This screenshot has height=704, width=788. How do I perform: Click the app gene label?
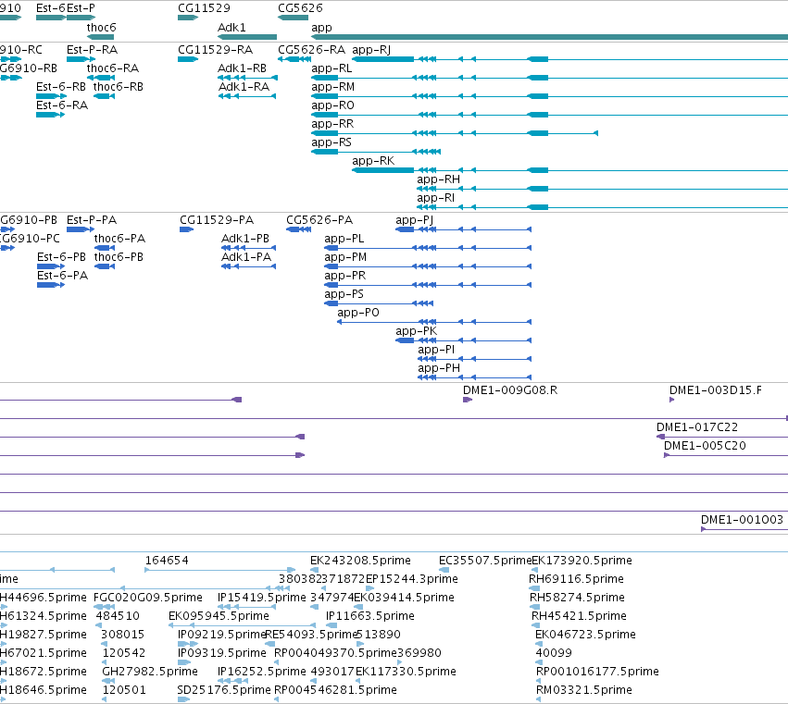321,28
